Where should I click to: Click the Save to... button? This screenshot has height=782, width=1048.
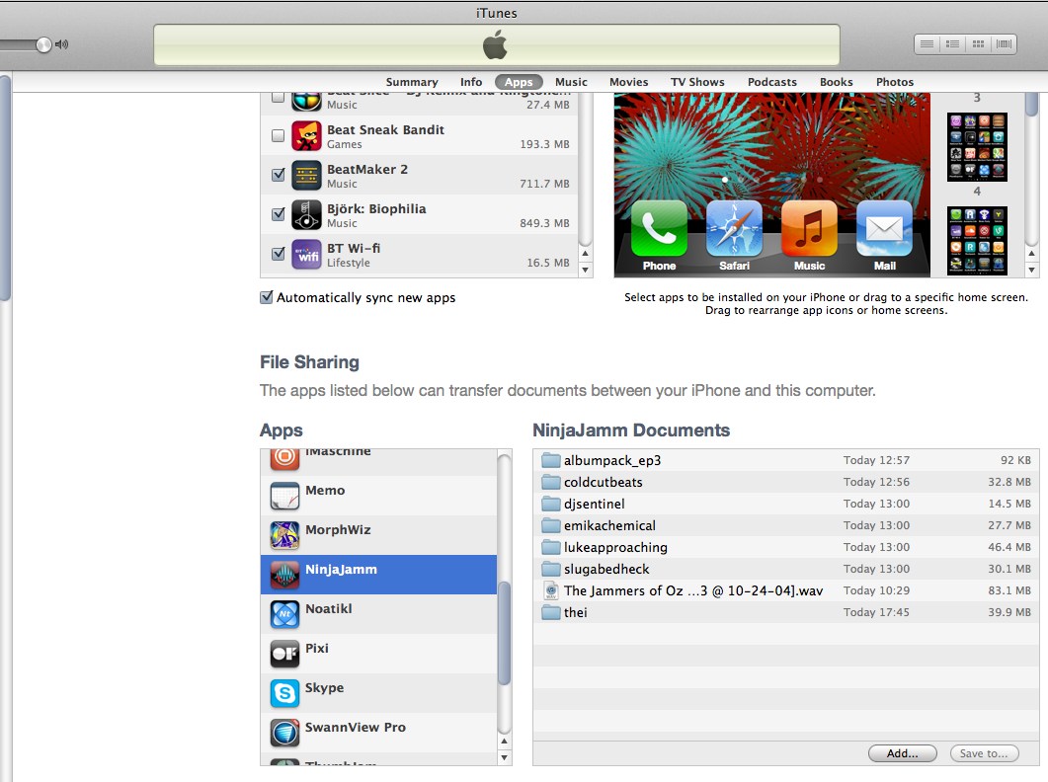(x=984, y=753)
